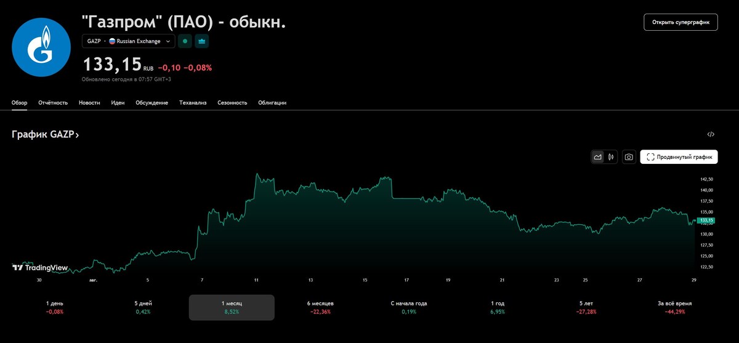This screenshot has width=739, height=343.
Task: Click the current price label 133,15 on axis
Action: (x=706, y=220)
